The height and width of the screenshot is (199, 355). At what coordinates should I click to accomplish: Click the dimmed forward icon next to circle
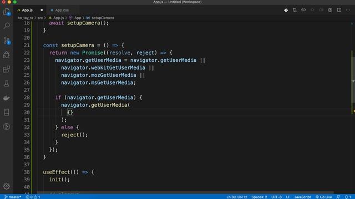click(321, 10)
